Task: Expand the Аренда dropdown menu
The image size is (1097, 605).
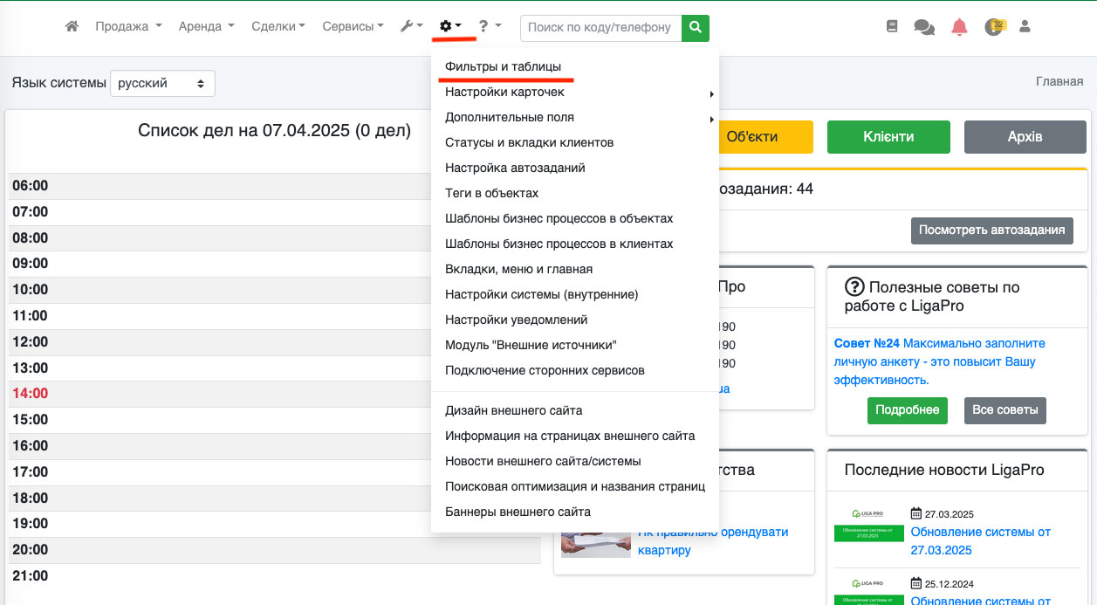Action: [206, 27]
